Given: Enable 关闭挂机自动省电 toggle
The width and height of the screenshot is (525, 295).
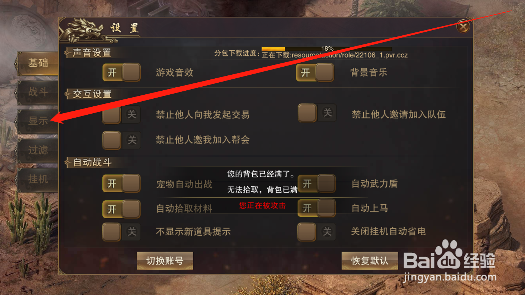Looking at the screenshot, I should (x=317, y=232).
